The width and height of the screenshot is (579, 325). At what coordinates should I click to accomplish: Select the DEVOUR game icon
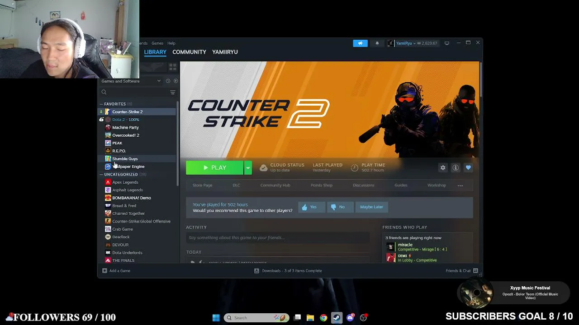(108, 245)
